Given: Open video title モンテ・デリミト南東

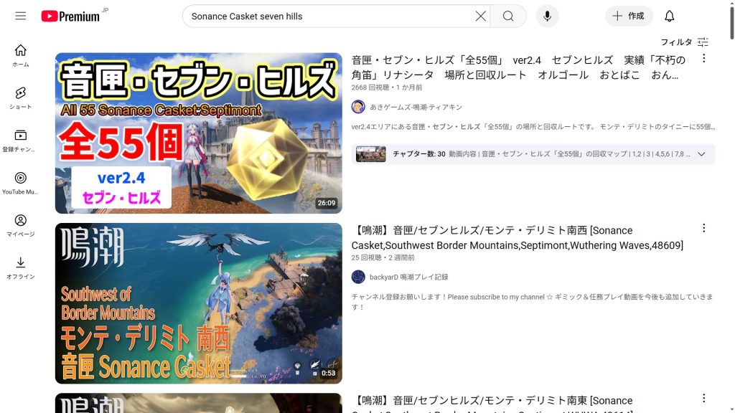Looking at the screenshot, I should [x=492, y=404].
